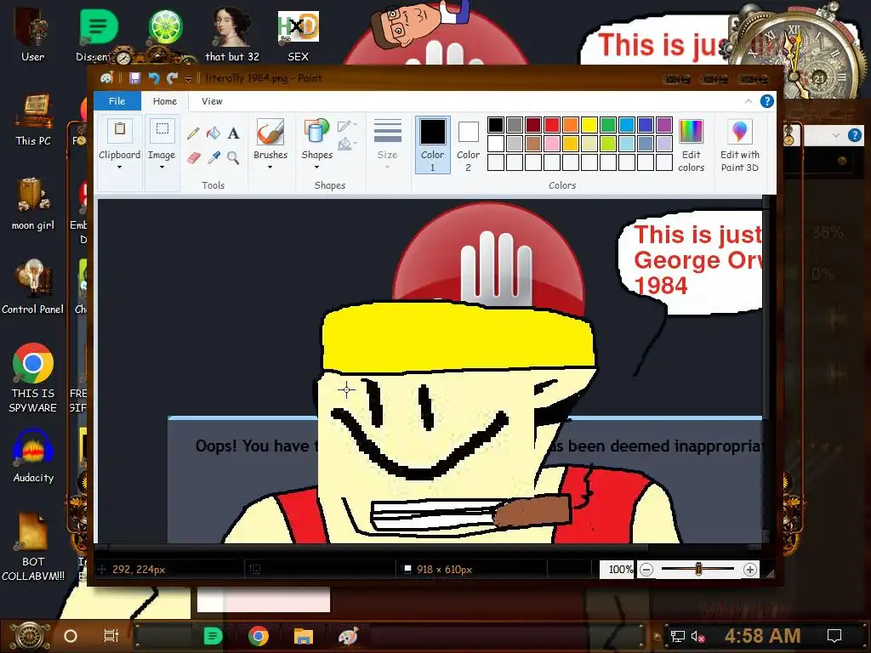The width and height of the screenshot is (871, 653).
Task: Collapse the Paint ribbon chevron
Action: coord(749,101)
